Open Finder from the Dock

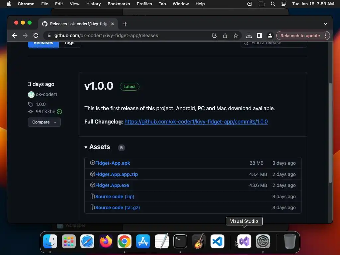(x=50, y=241)
